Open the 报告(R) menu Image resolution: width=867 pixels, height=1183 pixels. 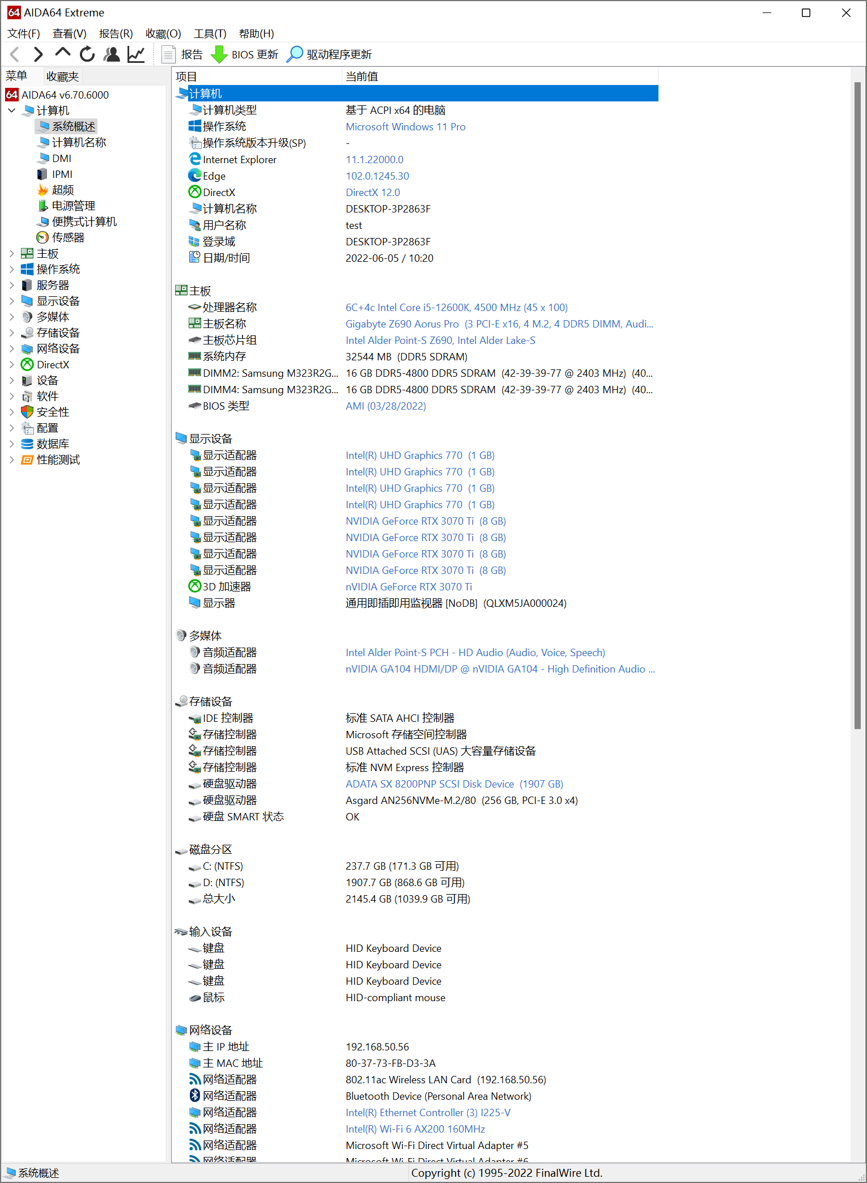116,33
